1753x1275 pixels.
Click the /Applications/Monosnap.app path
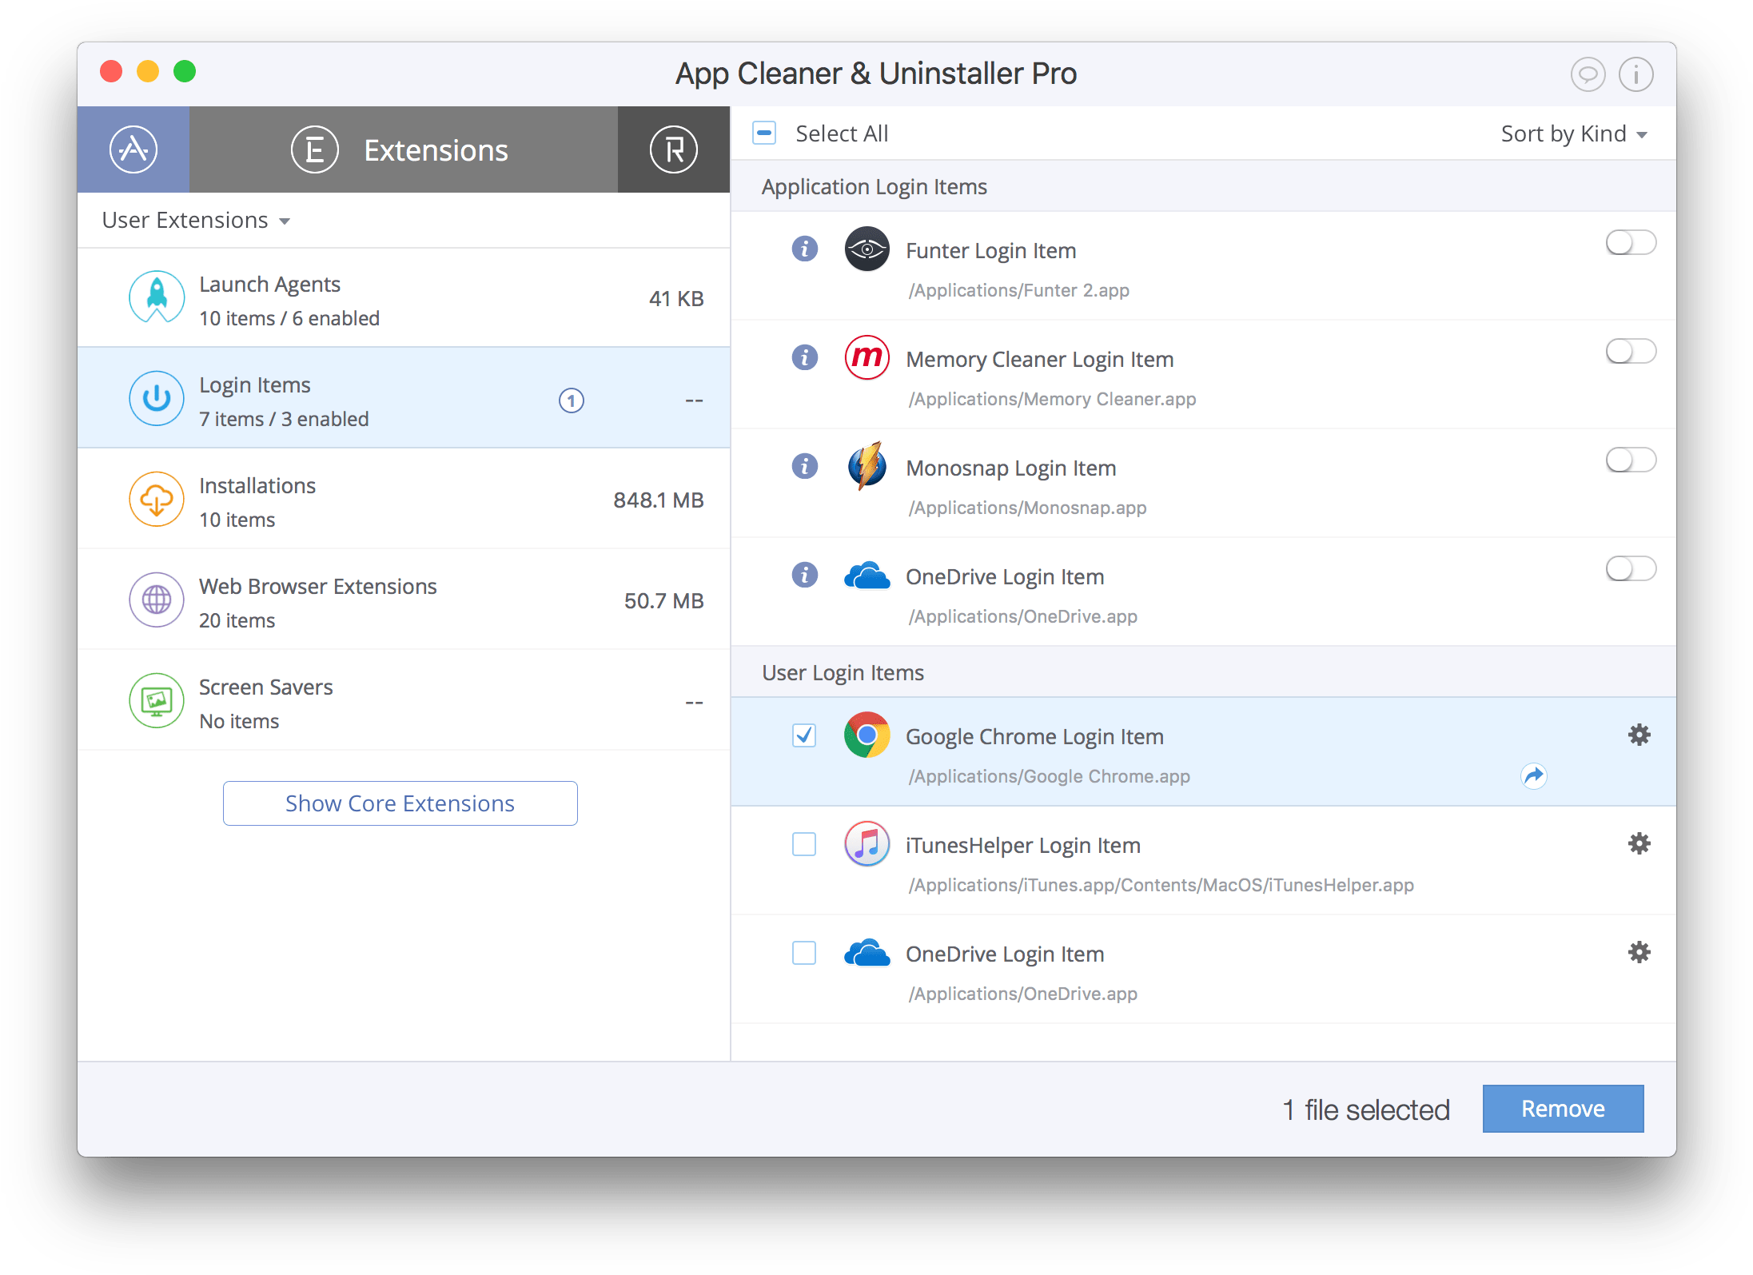coord(1027,508)
